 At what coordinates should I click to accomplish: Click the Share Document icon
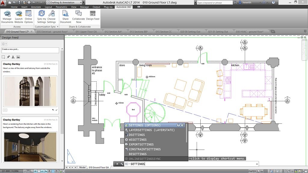tap(65, 14)
